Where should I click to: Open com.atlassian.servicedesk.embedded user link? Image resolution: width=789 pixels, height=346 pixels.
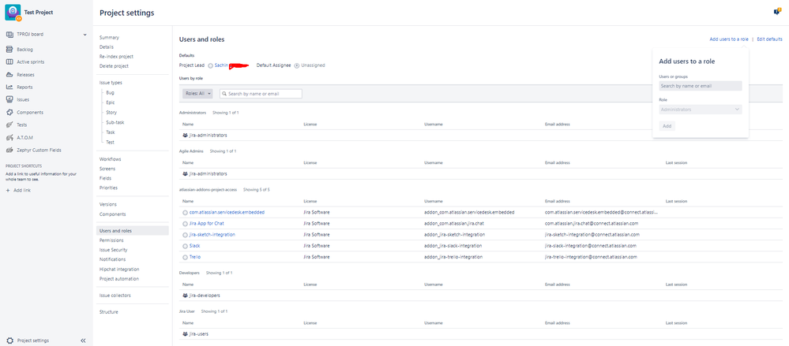tap(227, 213)
